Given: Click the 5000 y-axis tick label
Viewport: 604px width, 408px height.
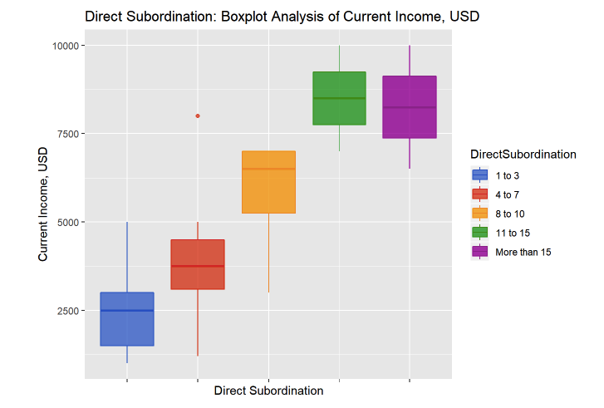Looking at the screenshot, I should click(x=64, y=223).
